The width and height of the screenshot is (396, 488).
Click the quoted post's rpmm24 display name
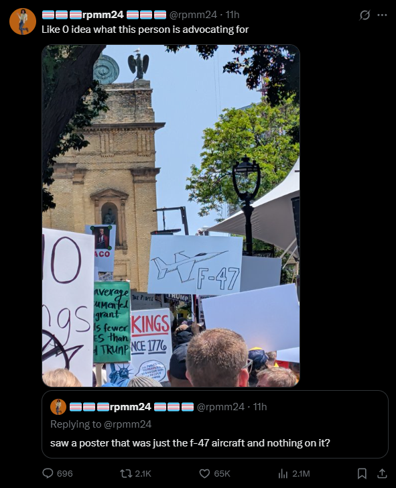pyautogui.click(x=131, y=407)
